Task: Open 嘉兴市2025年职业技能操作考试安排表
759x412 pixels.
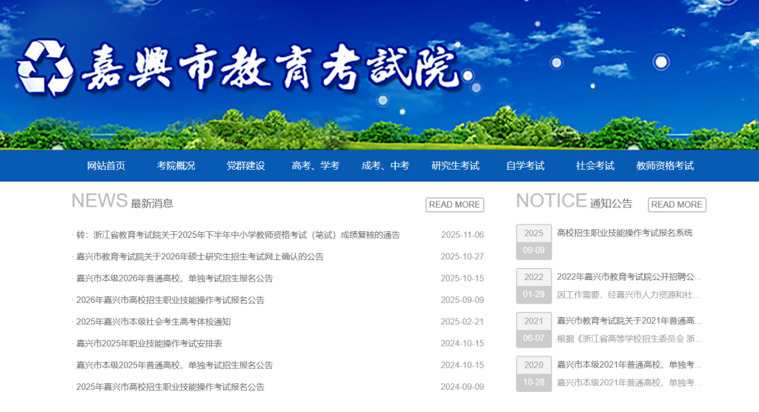Action: coord(149,344)
